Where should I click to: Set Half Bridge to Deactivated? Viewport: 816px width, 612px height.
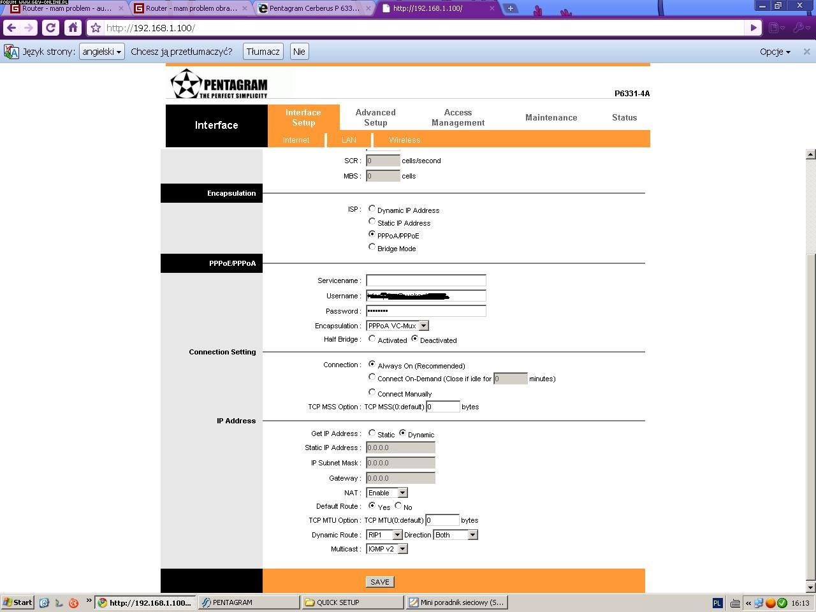pyautogui.click(x=414, y=339)
